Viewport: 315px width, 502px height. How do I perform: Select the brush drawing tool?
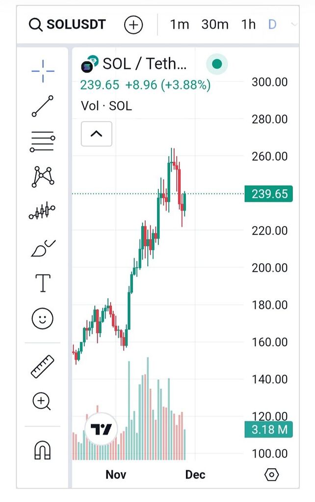click(x=43, y=247)
